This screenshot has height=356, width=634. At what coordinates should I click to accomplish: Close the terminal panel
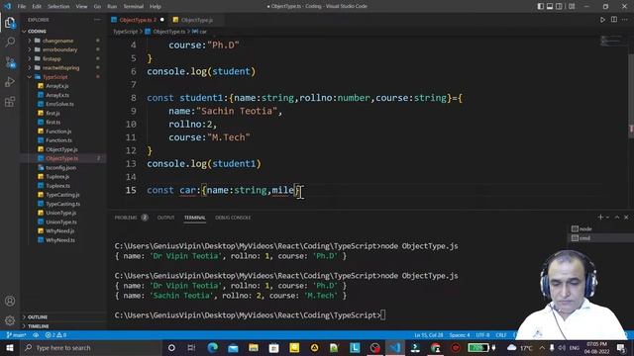626,218
